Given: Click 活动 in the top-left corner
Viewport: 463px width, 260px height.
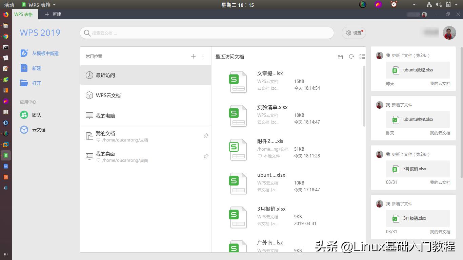Looking at the screenshot, I should (x=8, y=5).
